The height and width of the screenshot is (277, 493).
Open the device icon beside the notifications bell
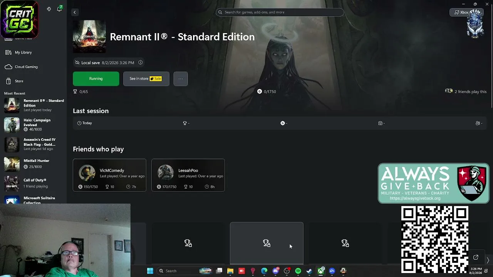click(x=49, y=9)
